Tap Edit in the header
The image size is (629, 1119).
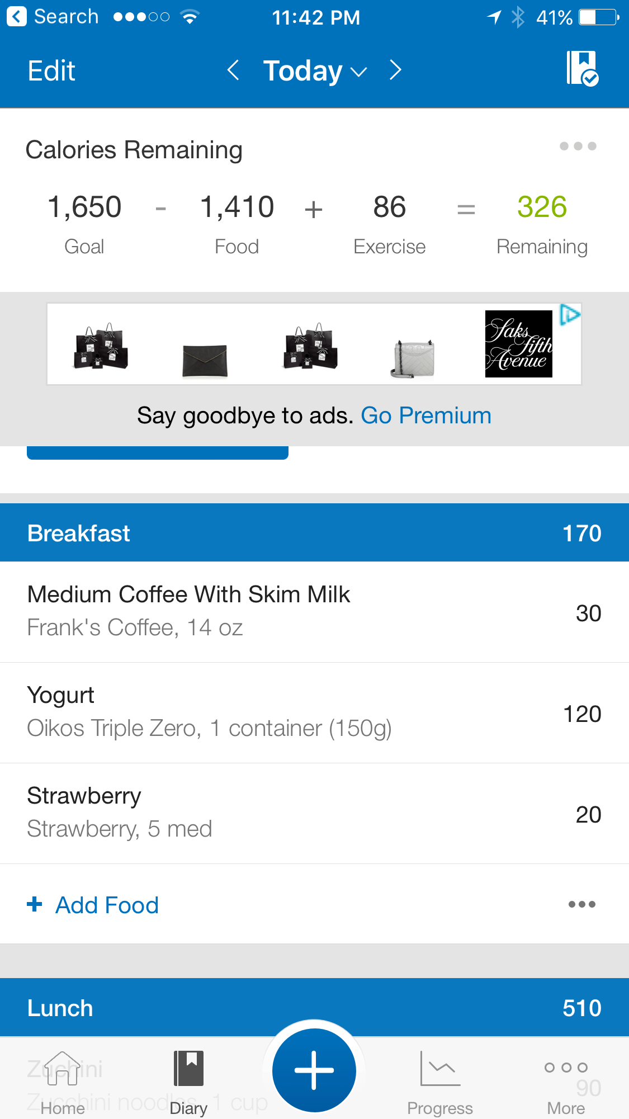coord(51,71)
